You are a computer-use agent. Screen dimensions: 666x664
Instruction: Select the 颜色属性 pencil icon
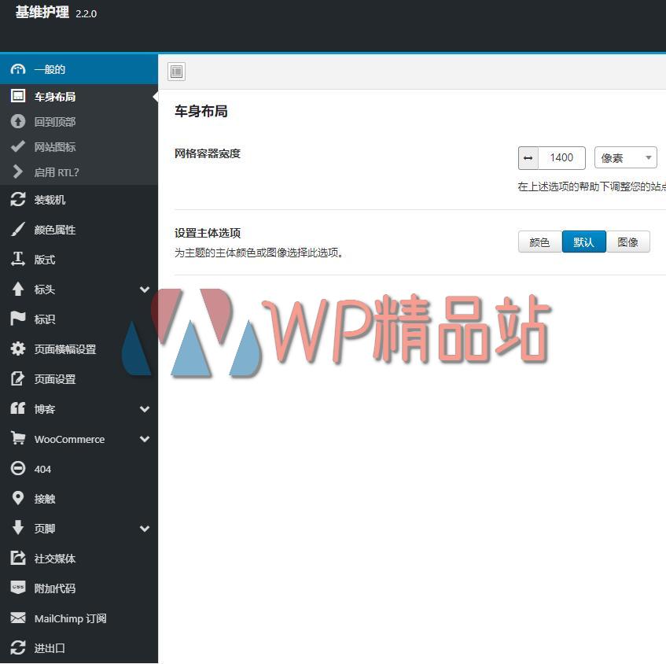[19, 229]
